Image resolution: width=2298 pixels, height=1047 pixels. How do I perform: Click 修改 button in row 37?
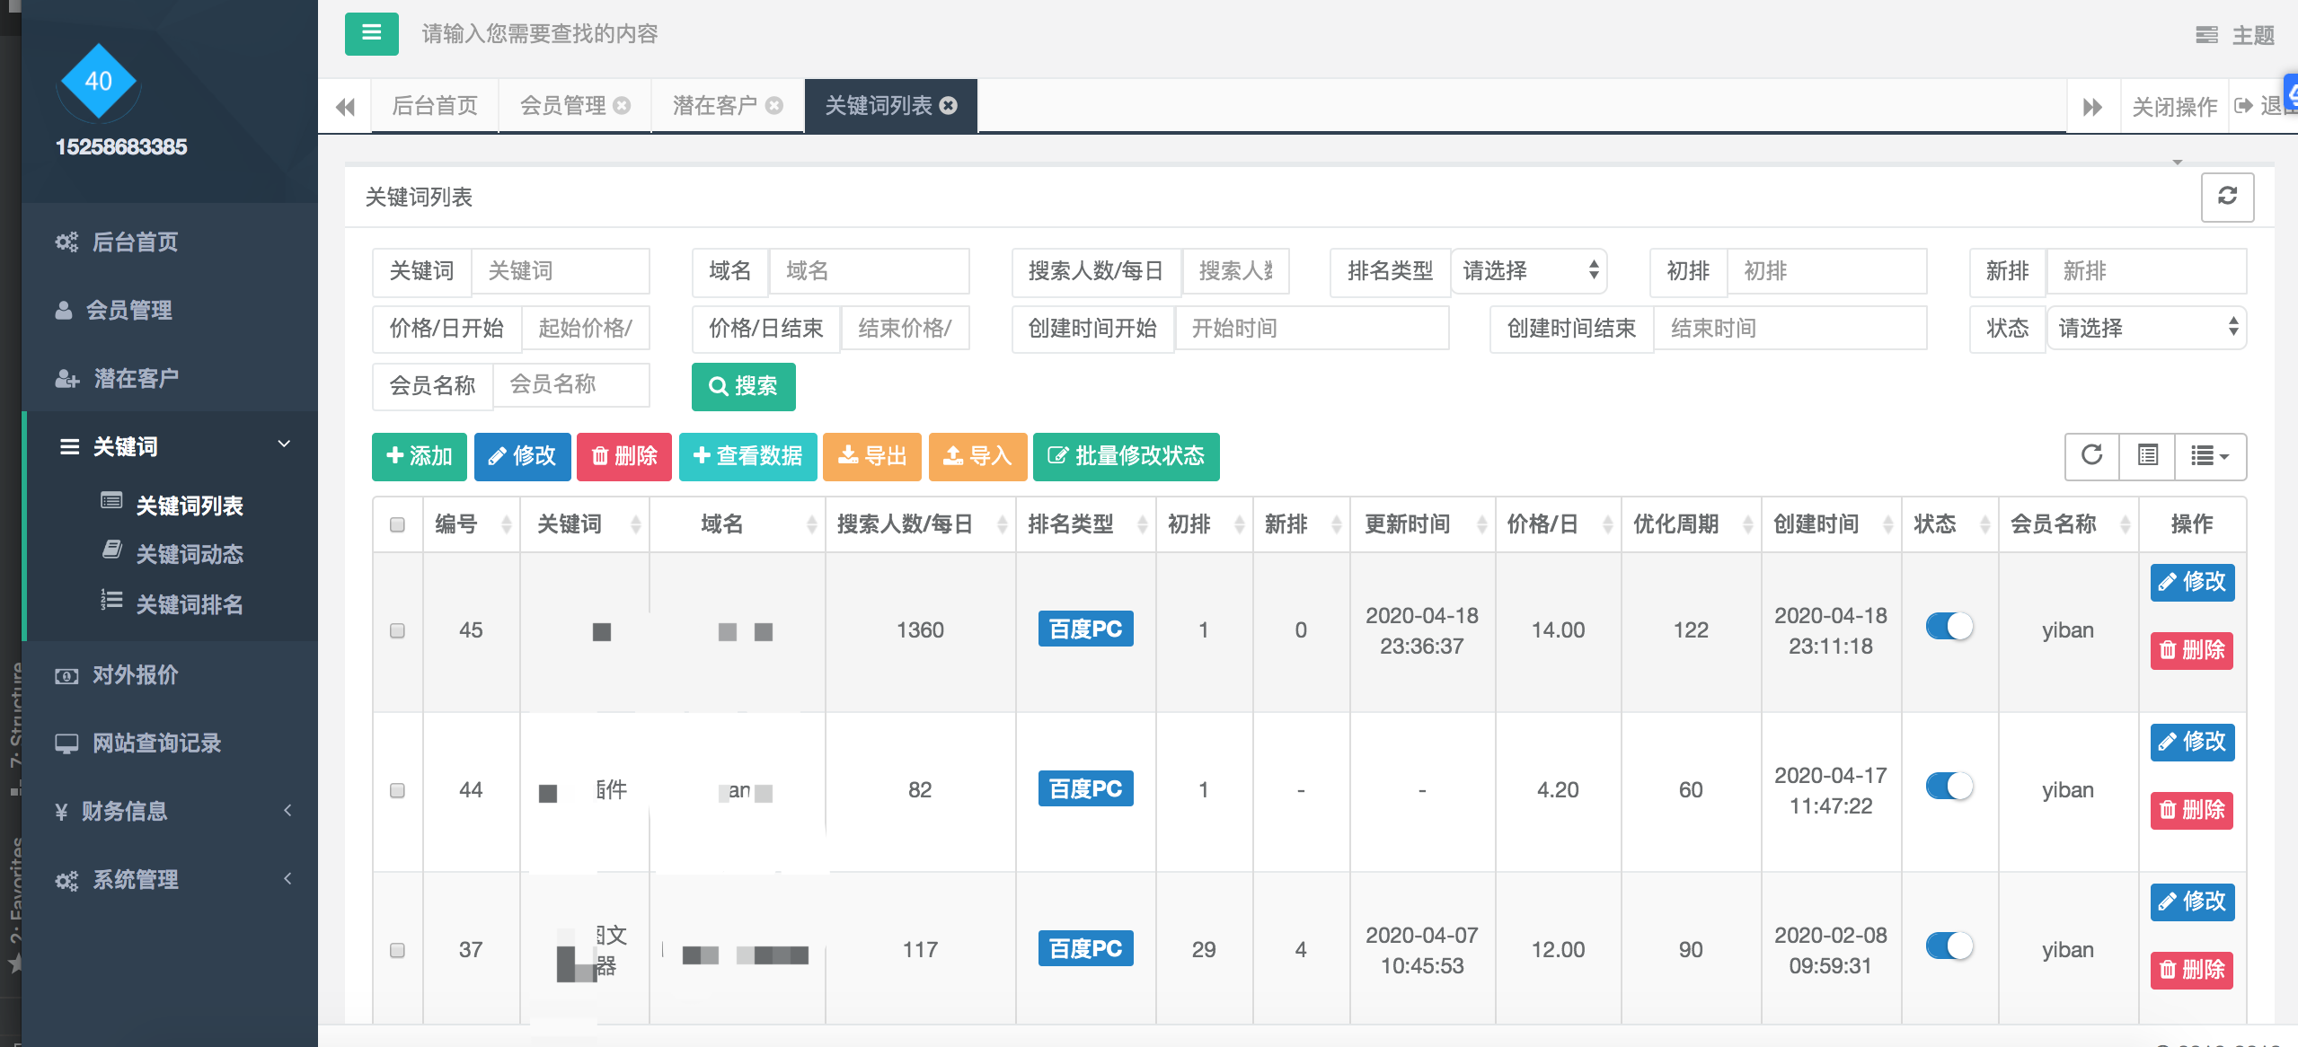(2192, 902)
